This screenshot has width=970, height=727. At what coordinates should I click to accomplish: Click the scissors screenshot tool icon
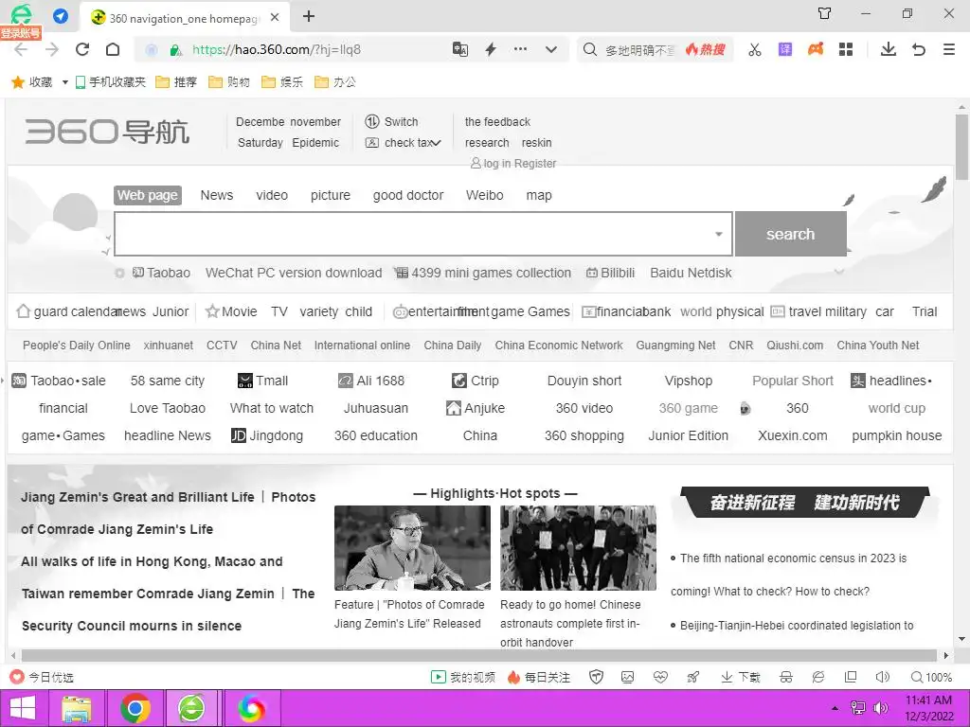point(755,49)
